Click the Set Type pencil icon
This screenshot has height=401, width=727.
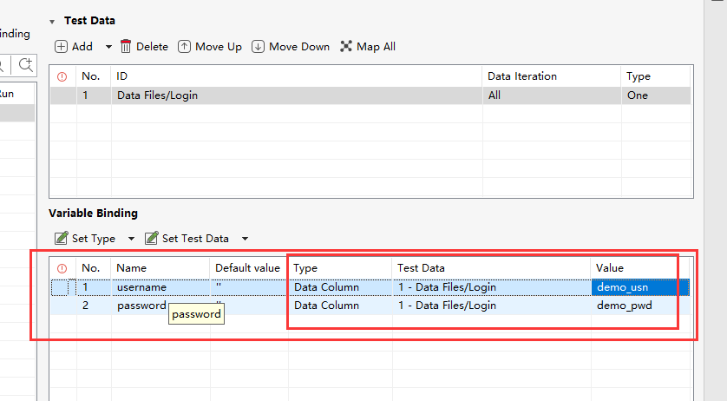pos(61,238)
